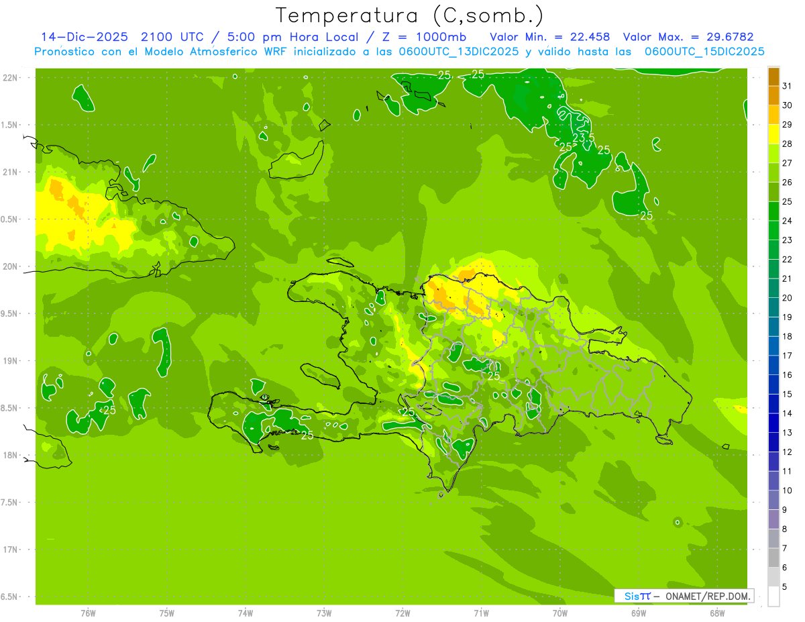Viewport: 805px width, 622px height.
Task: Click the "20N" latitude axis label
Action: coord(11,266)
